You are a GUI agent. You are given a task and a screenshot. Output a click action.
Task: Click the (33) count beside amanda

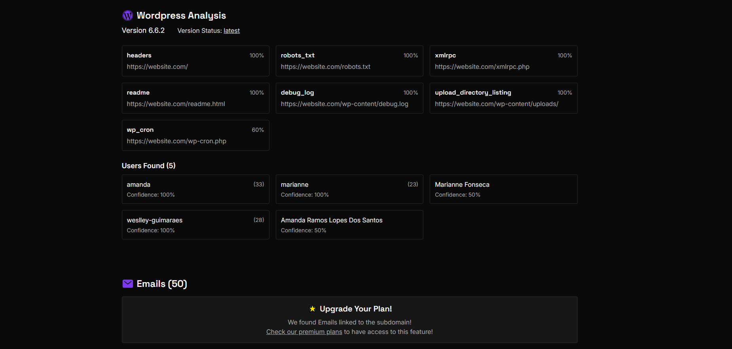[259, 184]
